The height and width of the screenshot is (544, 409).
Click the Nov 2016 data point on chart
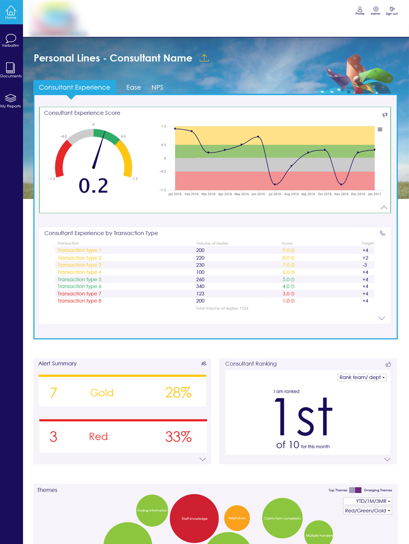[x=341, y=184]
